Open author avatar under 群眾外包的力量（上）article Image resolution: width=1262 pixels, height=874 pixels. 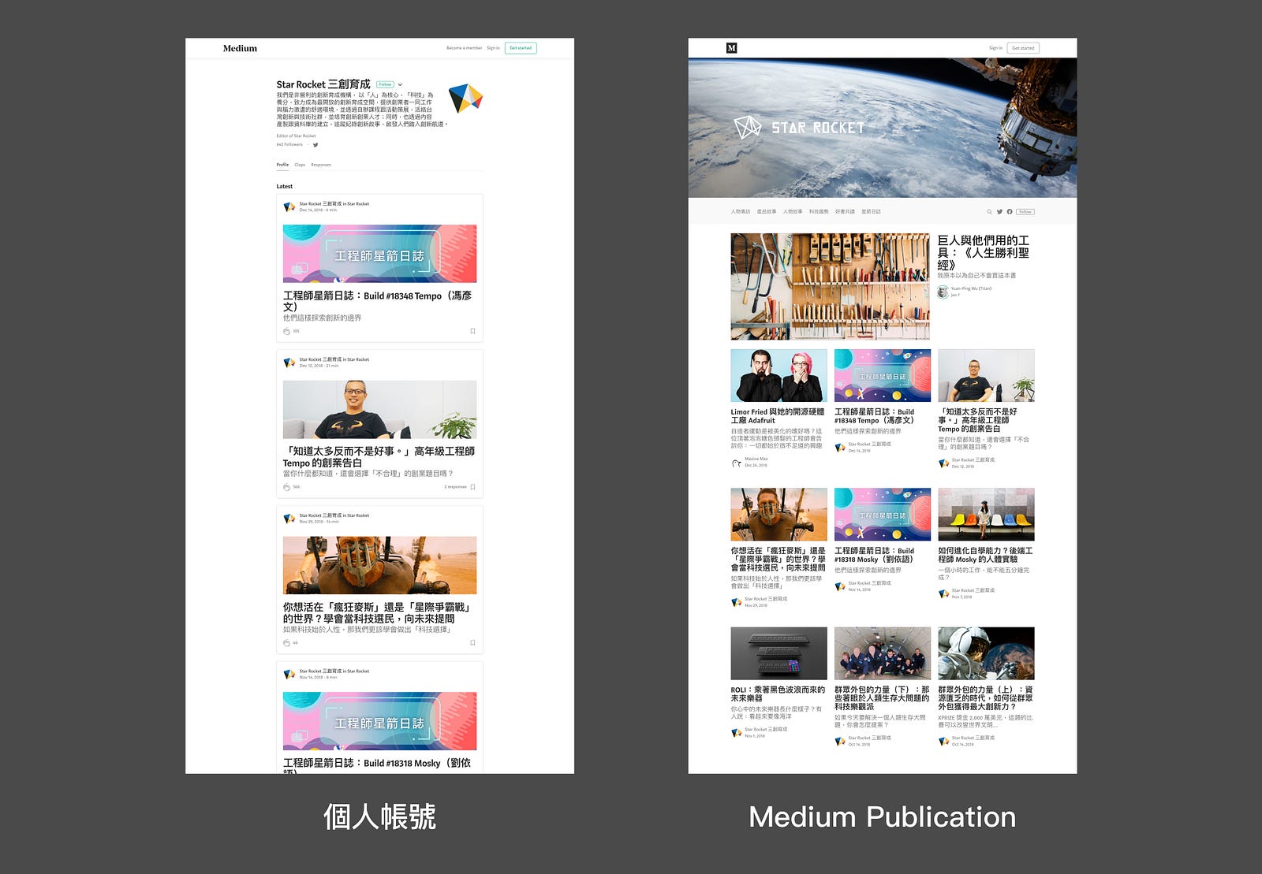(943, 741)
